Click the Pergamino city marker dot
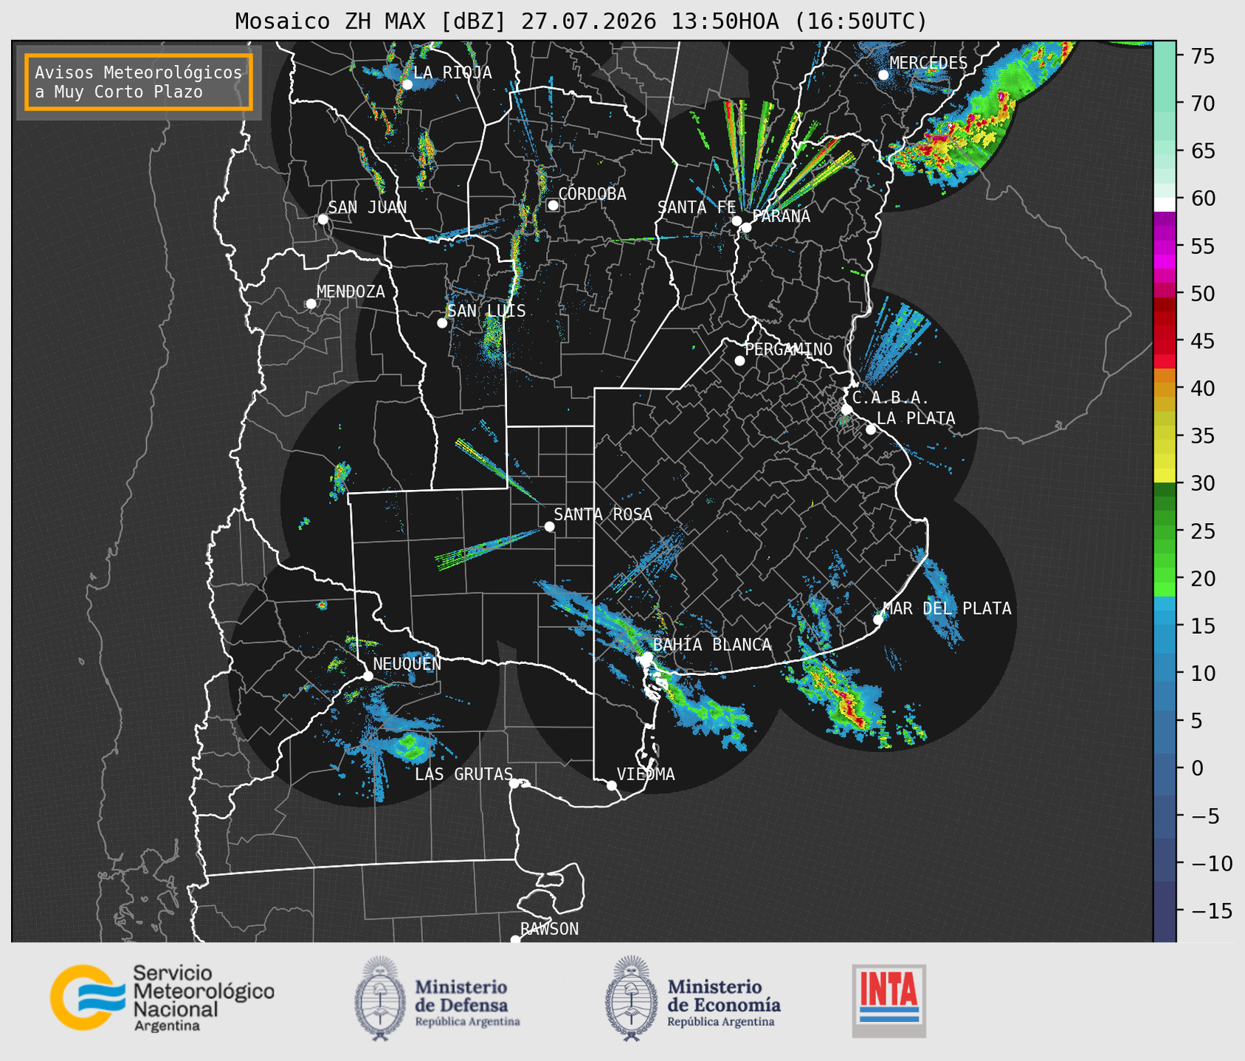The height and width of the screenshot is (1061, 1245). coord(739,361)
